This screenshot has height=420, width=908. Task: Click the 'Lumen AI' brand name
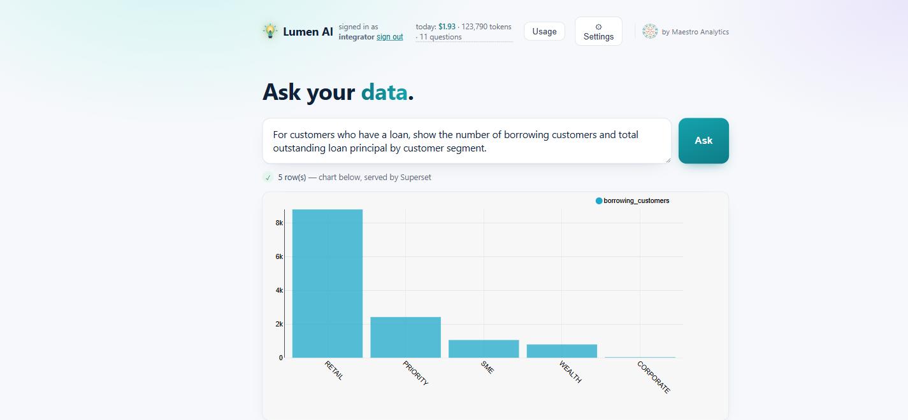click(308, 31)
